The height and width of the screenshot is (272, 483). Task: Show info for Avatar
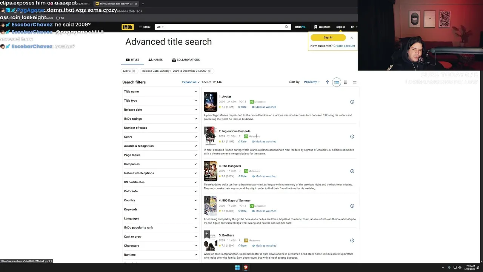coord(352,102)
